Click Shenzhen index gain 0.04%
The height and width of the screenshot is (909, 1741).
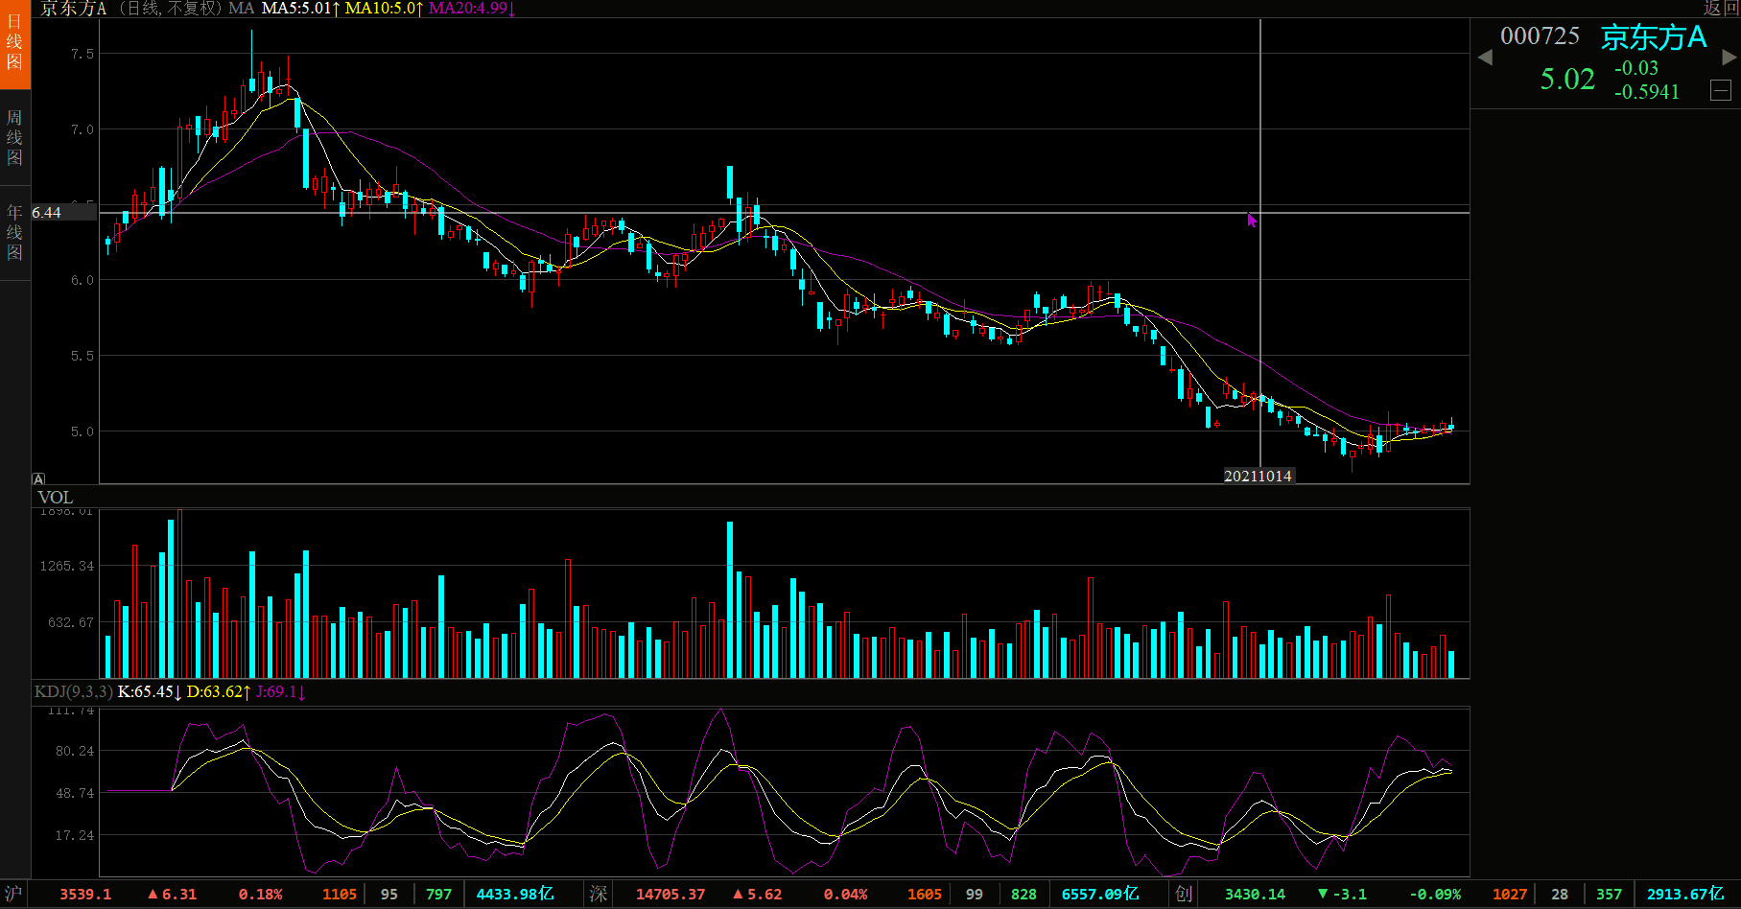[846, 894]
